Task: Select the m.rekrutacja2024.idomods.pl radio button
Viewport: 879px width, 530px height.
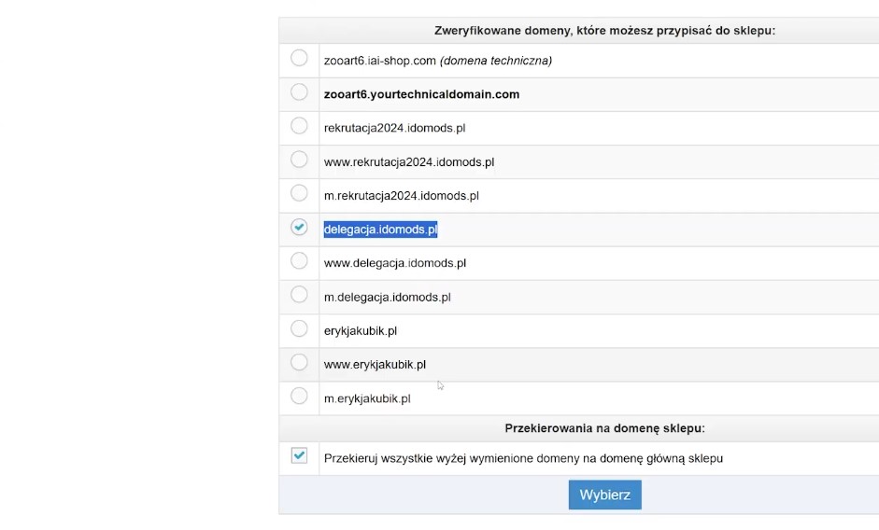Action: pyautogui.click(x=299, y=193)
